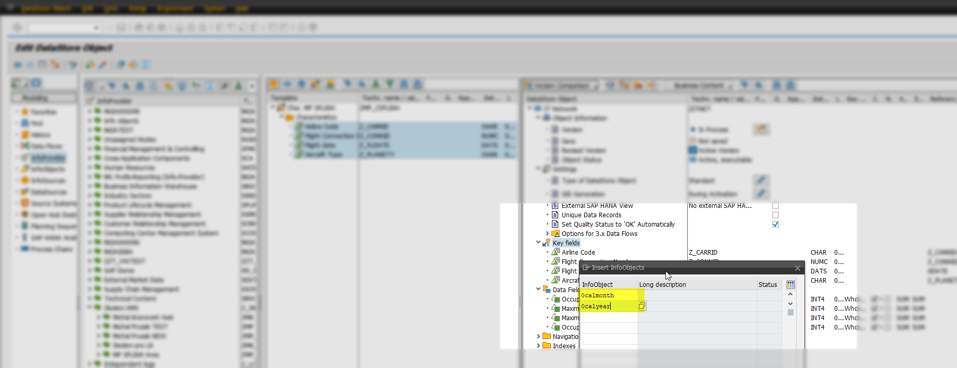Select the Airline Code key field
Screen dimensions: 957x368
pyautogui.click(x=578, y=252)
